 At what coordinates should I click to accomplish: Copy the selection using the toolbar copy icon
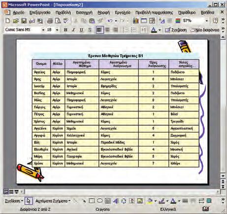coord(84,21)
